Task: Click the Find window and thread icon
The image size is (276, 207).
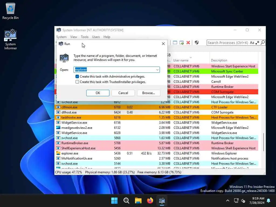Action: (181, 43)
